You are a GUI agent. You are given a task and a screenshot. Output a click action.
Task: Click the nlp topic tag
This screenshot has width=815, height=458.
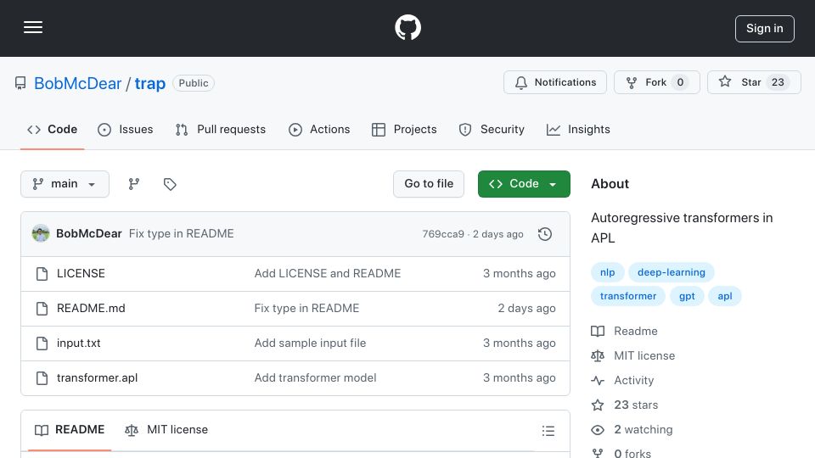607,272
